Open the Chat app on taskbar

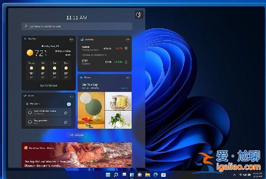pyautogui.click(x=140, y=175)
